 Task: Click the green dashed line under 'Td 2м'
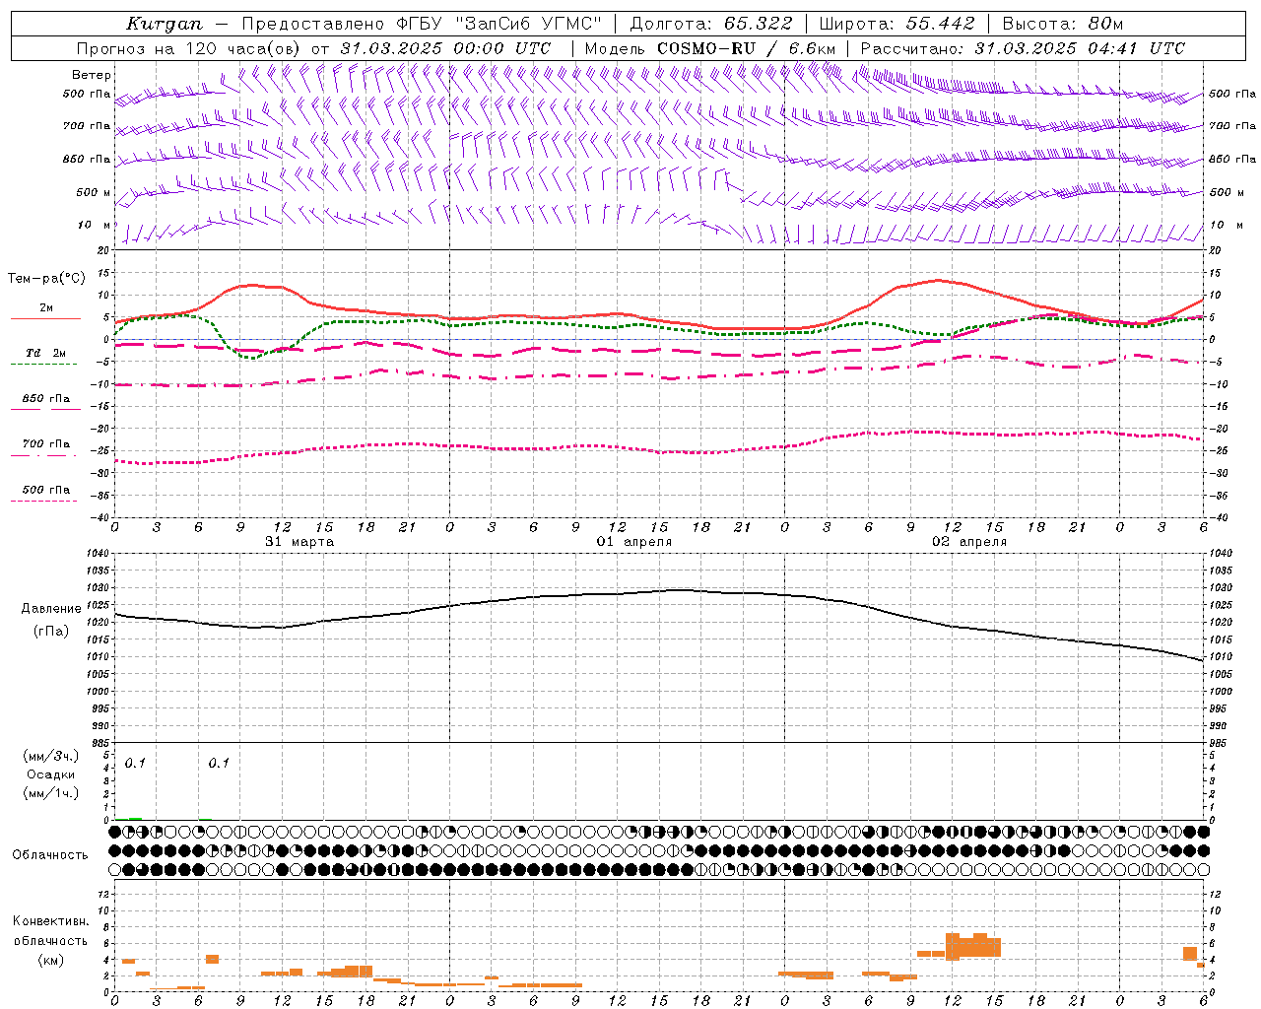(43, 364)
